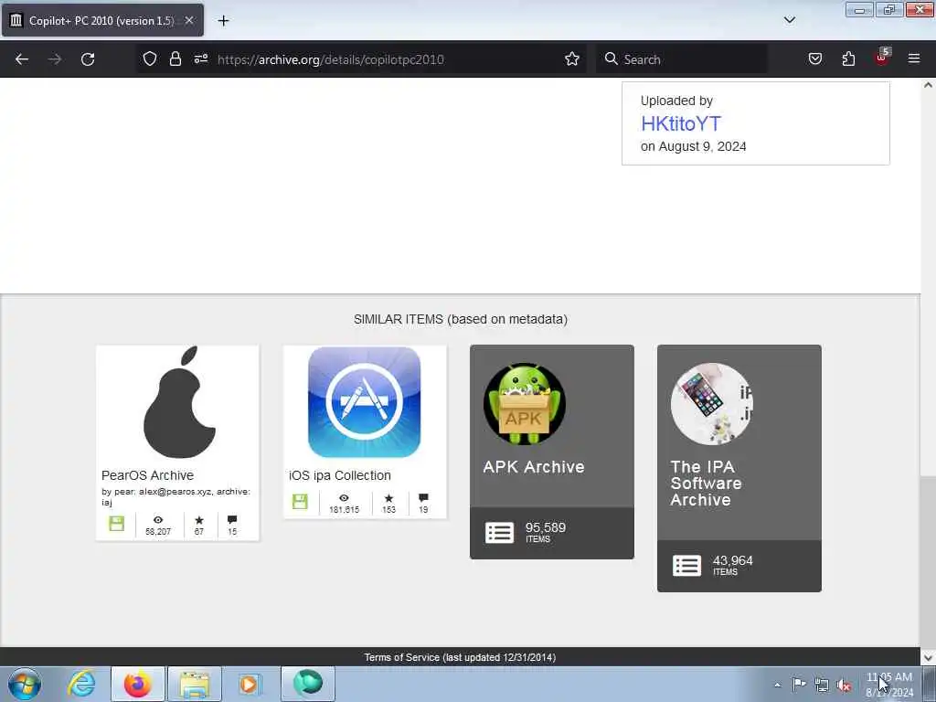Viewport: 936px width, 702px height.
Task: Launch Internet Explorer from the taskbar
Action: [x=81, y=684]
